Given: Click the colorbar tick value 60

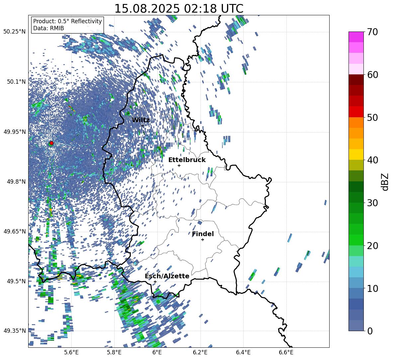Looking at the screenshot, I should point(372,75).
